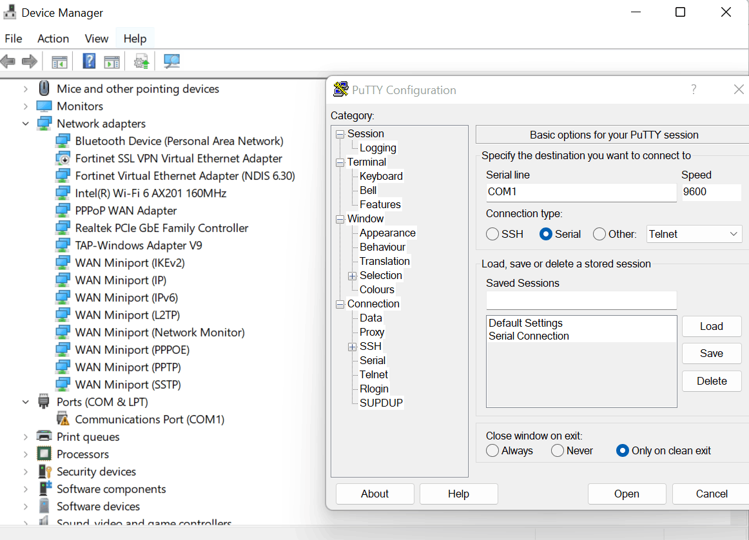749x540 pixels.
Task: Choose Only on clean exit option
Action: pos(623,450)
